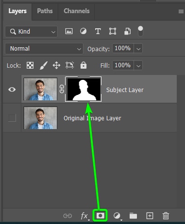Hide the Subject Layer eye icon
185x224 pixels.
click(12, 89)
